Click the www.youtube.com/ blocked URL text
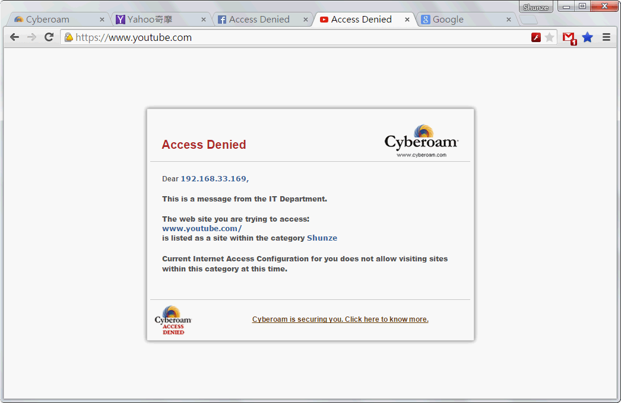Viewport: 621px width, 403px height. click(202, 229)
